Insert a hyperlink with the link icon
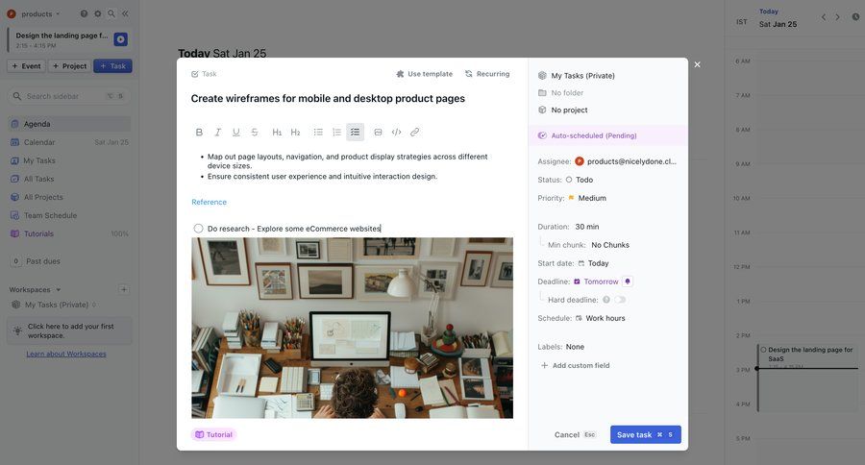This screenshot has width=865, height=465. coord(415,132)
